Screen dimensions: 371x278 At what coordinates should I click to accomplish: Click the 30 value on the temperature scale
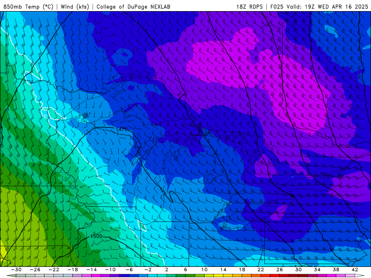tap(298, 270)
